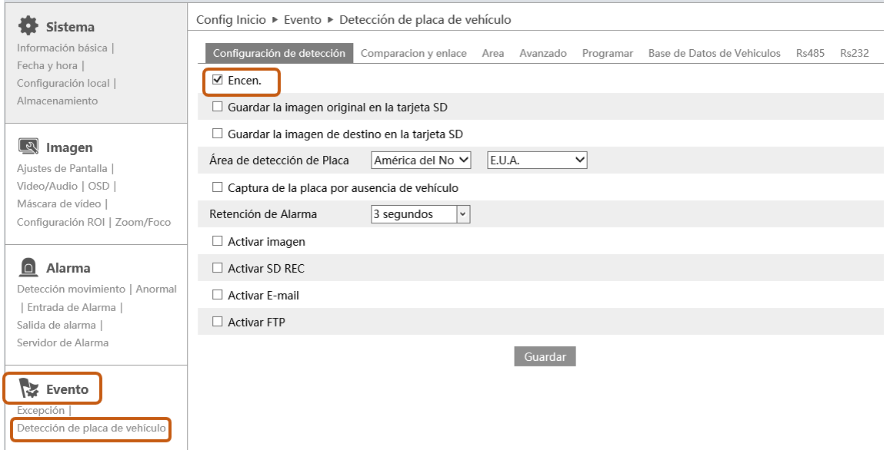Switch to the Comparacion y enlace tab
Viewport: 890px width, 450px height.
413,53
